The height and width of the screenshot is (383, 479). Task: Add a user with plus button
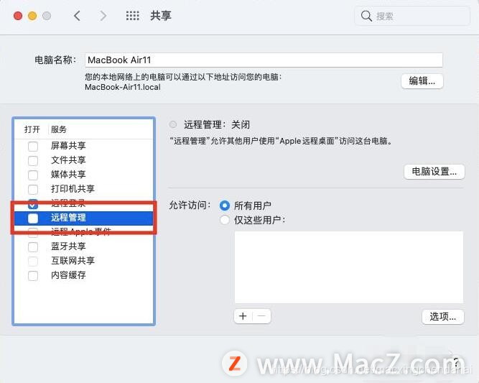(243, 316)
